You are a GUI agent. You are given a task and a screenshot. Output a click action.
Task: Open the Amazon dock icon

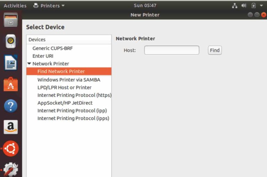pos(11,127)
